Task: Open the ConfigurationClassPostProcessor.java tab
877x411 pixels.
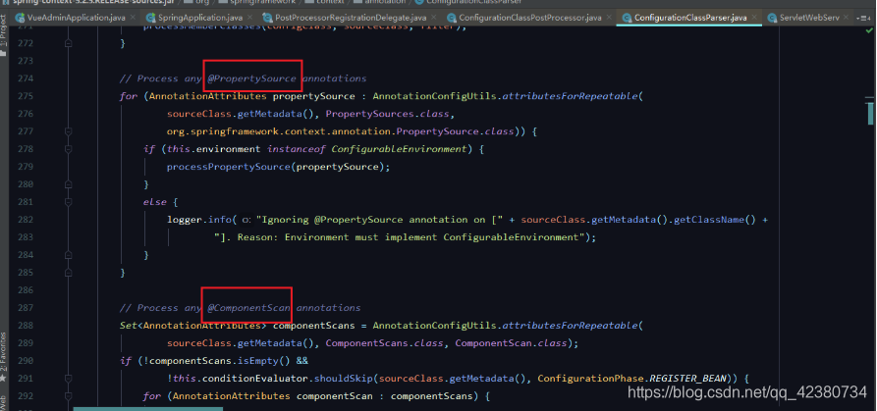Action: 530,18
